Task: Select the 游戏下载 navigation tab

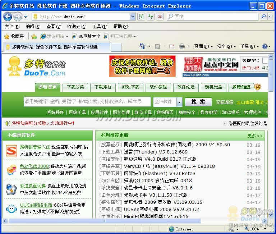Action: [x=130, y=87]
